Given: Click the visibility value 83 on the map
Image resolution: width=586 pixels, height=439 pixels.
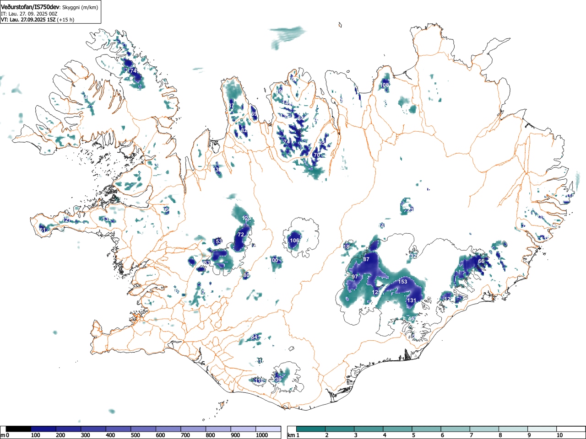Looking at the screenshot, I should (207, 262).
